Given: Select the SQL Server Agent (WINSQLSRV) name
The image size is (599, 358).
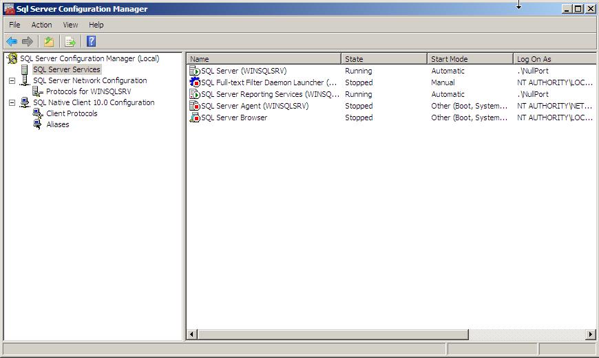Looking at the screenshot, I should pos(255,106).
